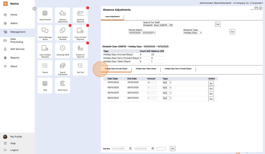This screenshot has width=265, height=154.
Task: Open Type dropdown in first adjustment row
Action: pyautogui.click(x=167, y=83)
